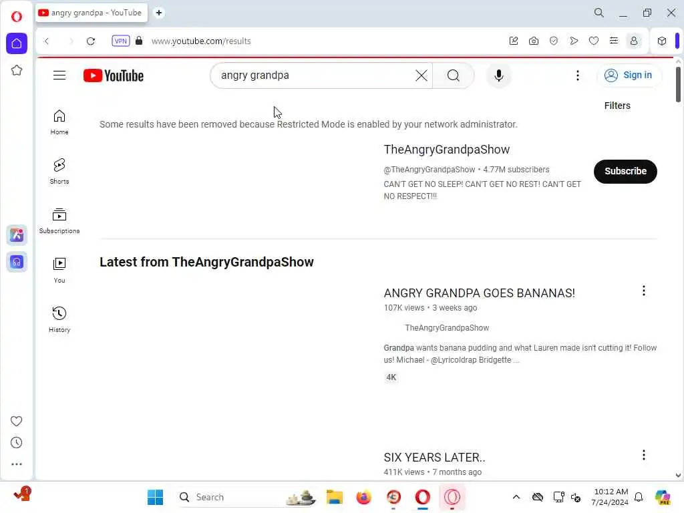Open the Filters options
The height and width of the screenshot is (513, 684).
617,106
